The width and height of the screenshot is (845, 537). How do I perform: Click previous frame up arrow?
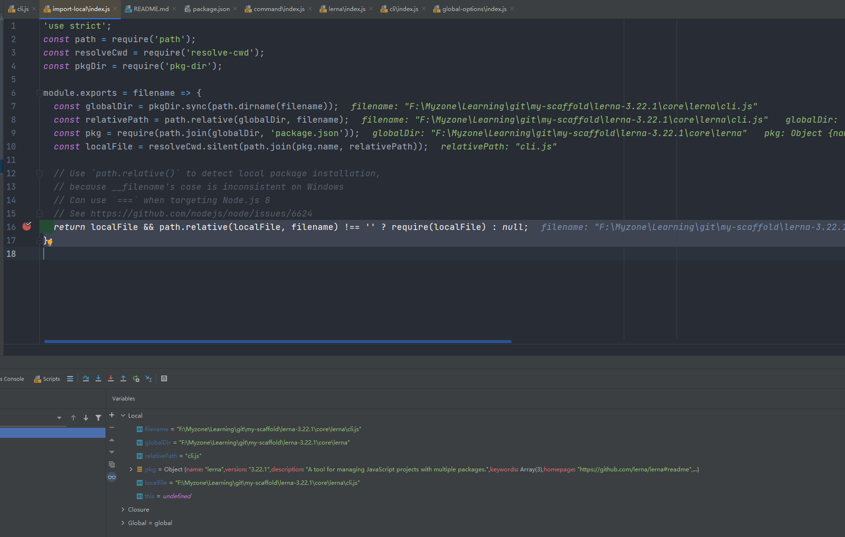(73, 418)
